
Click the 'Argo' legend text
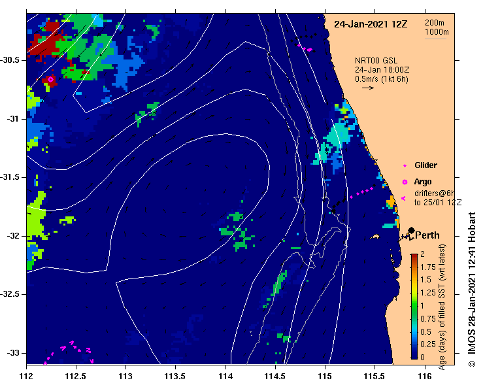click(423, 182)
